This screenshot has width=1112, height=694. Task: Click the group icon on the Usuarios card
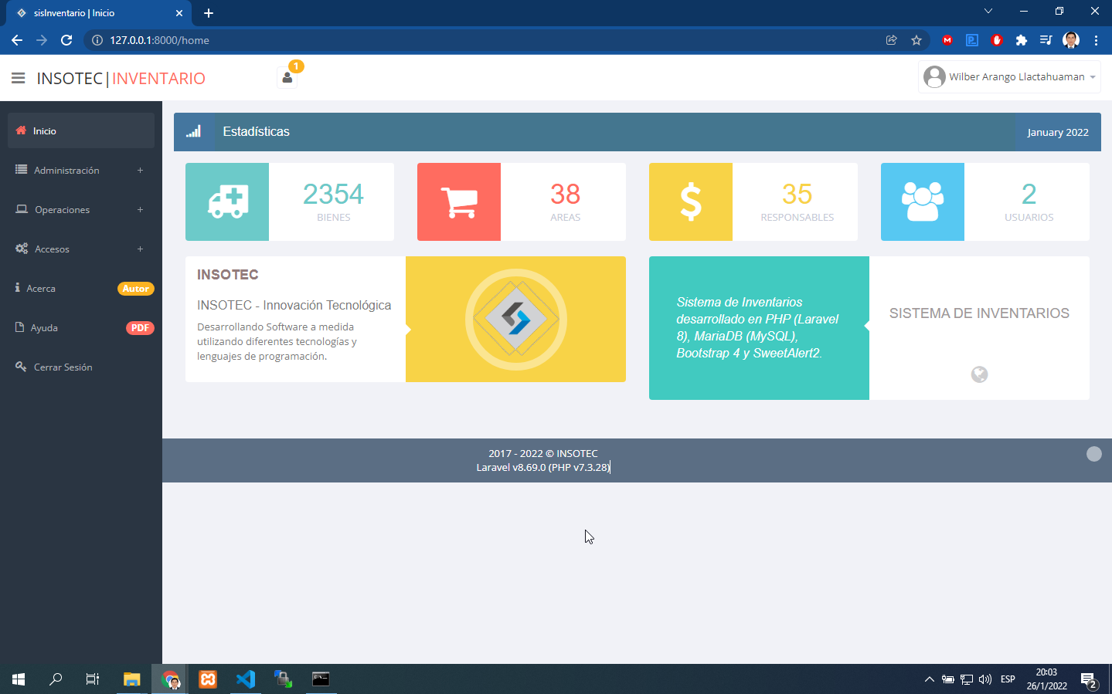tap(923, 201)
